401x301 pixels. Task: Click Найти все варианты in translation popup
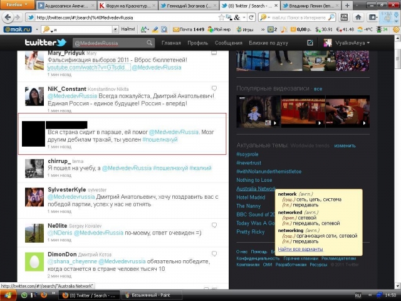(x=300, y=249)
